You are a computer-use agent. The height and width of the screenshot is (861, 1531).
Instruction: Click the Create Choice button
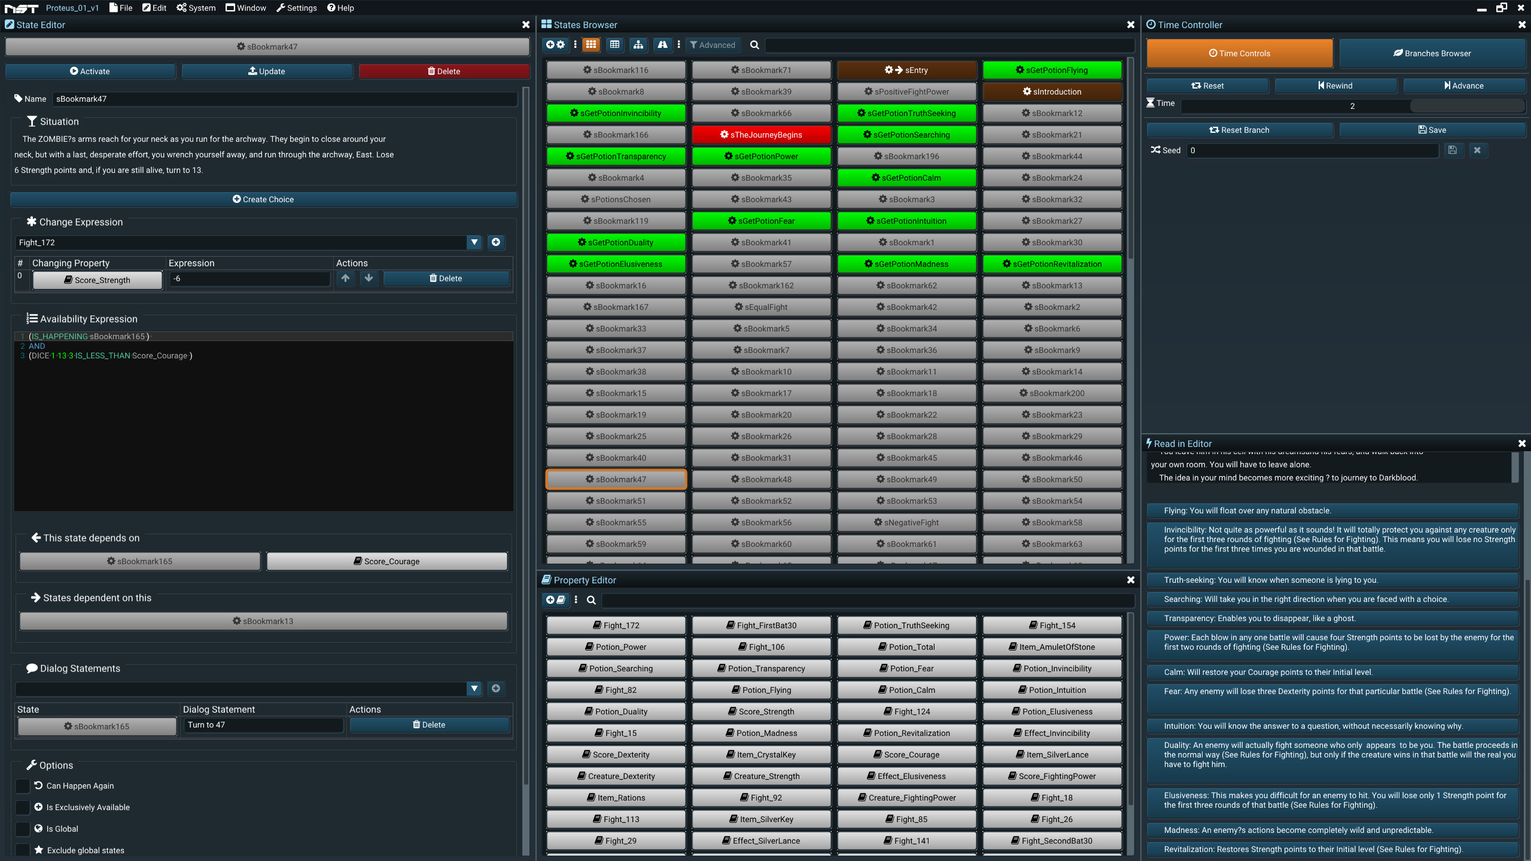pos(263,199)
